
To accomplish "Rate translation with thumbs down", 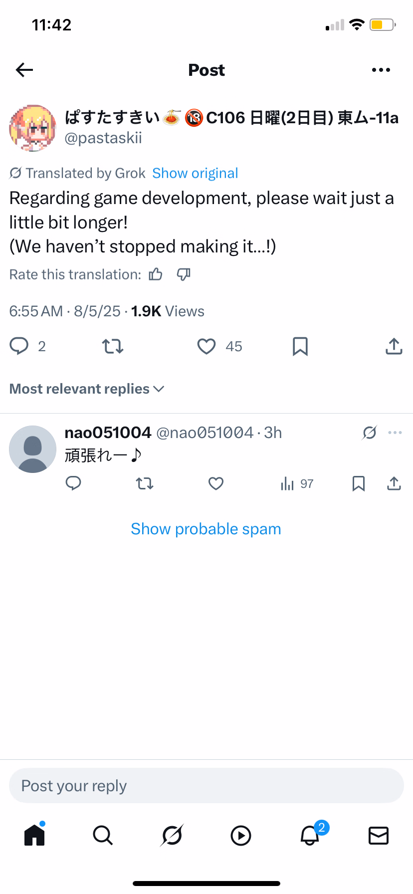I will [184, 274].
